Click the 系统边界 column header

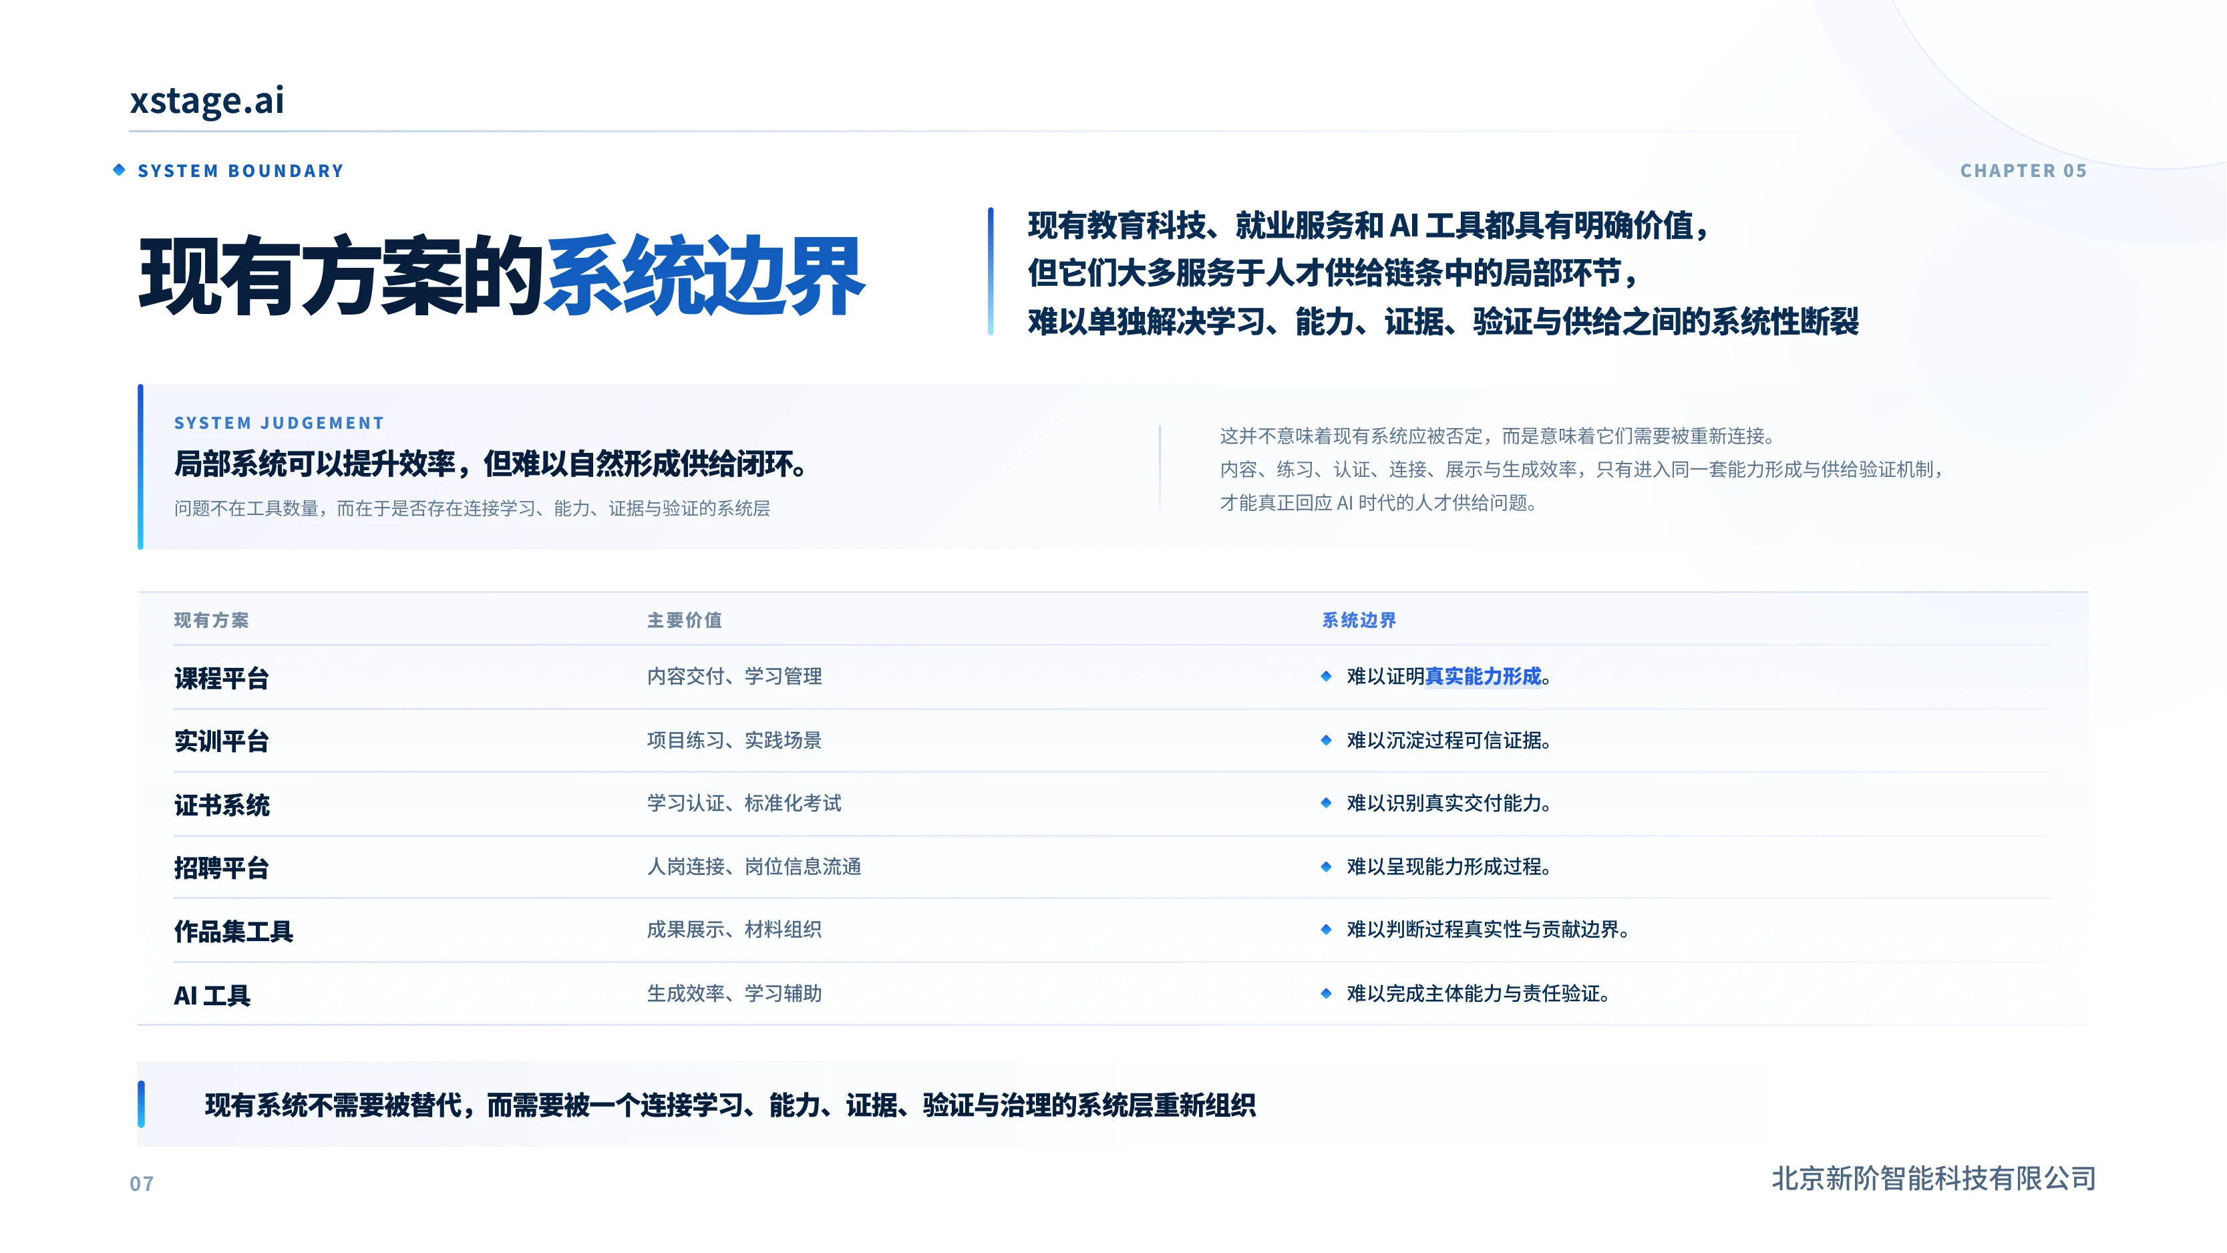click(x=1358, y=620)
